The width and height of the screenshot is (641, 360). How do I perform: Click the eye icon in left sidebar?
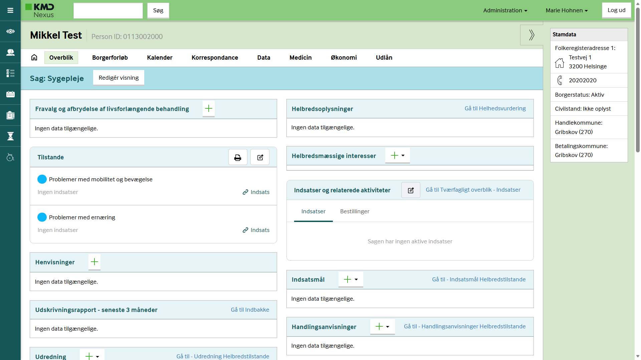(x=10, y=31)
